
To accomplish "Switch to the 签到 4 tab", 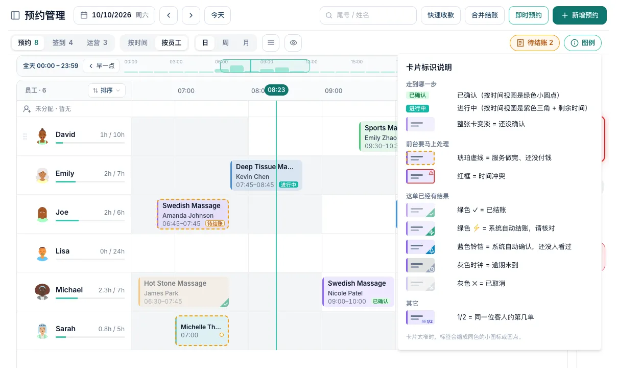I will (x=63, y=43).
